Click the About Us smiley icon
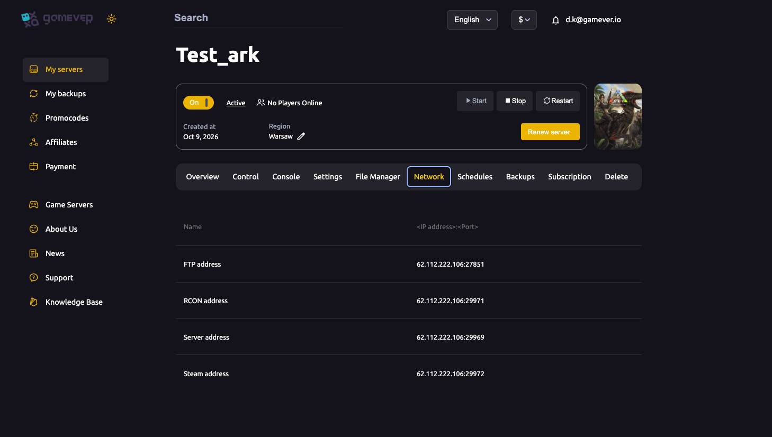Image resolution: width=772 pixels, height=437 pixels. pos(34,229)
